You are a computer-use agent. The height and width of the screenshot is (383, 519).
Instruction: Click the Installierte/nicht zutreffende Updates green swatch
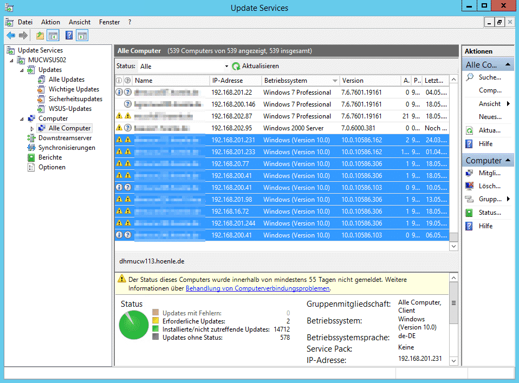coord(155,328)
